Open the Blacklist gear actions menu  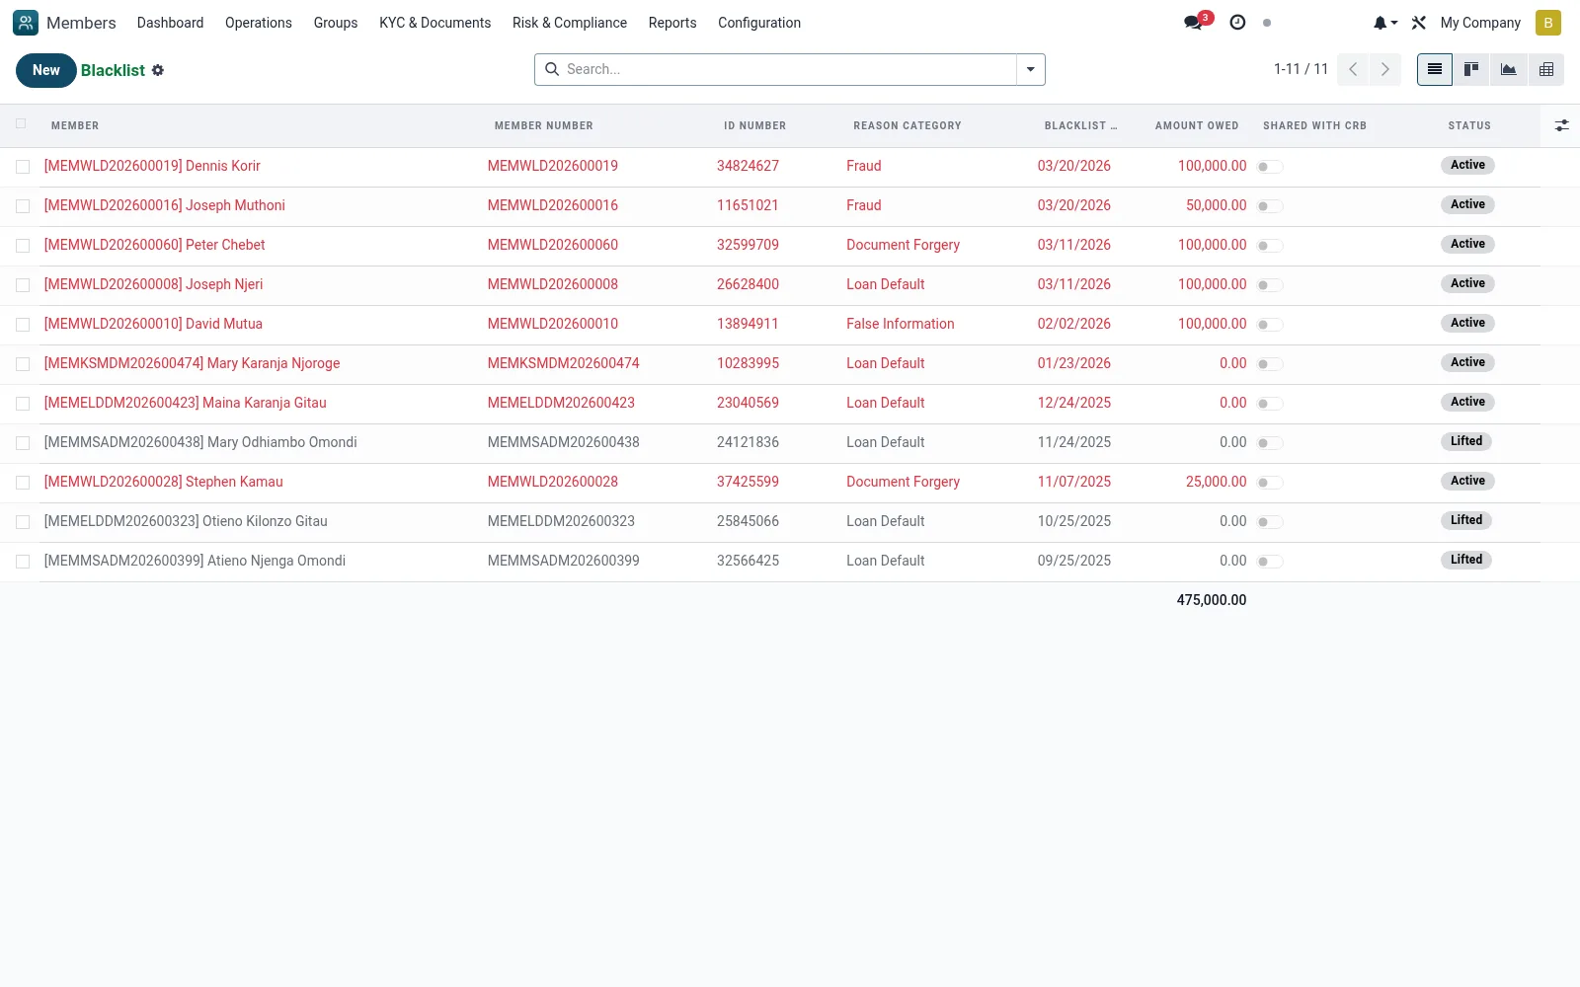158,70
